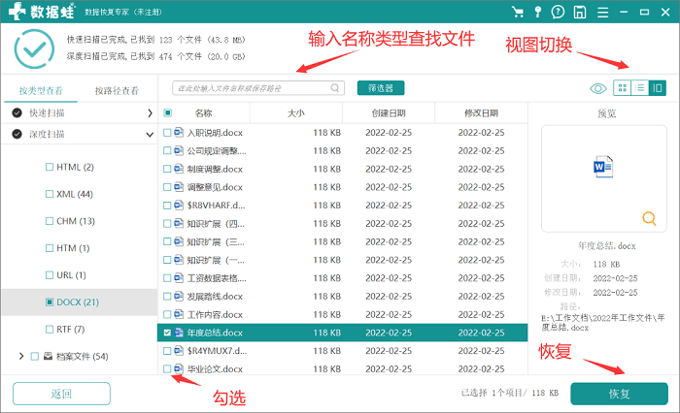Check the box for 公司规定调整 file

167,150
